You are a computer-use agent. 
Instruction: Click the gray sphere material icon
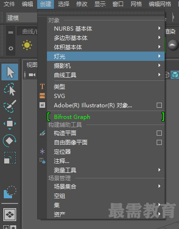click(x=173, y=45)
